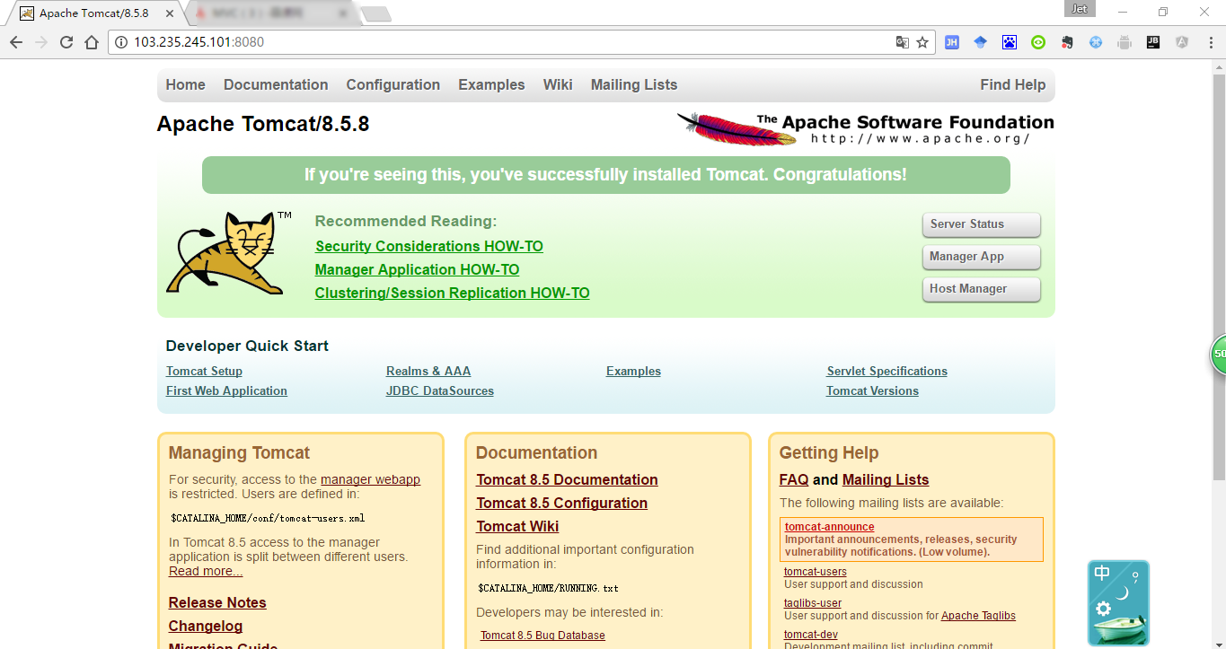Click the green circle badge at right edge
The height and width of the screenshot is (649, 1226).
1218,354
